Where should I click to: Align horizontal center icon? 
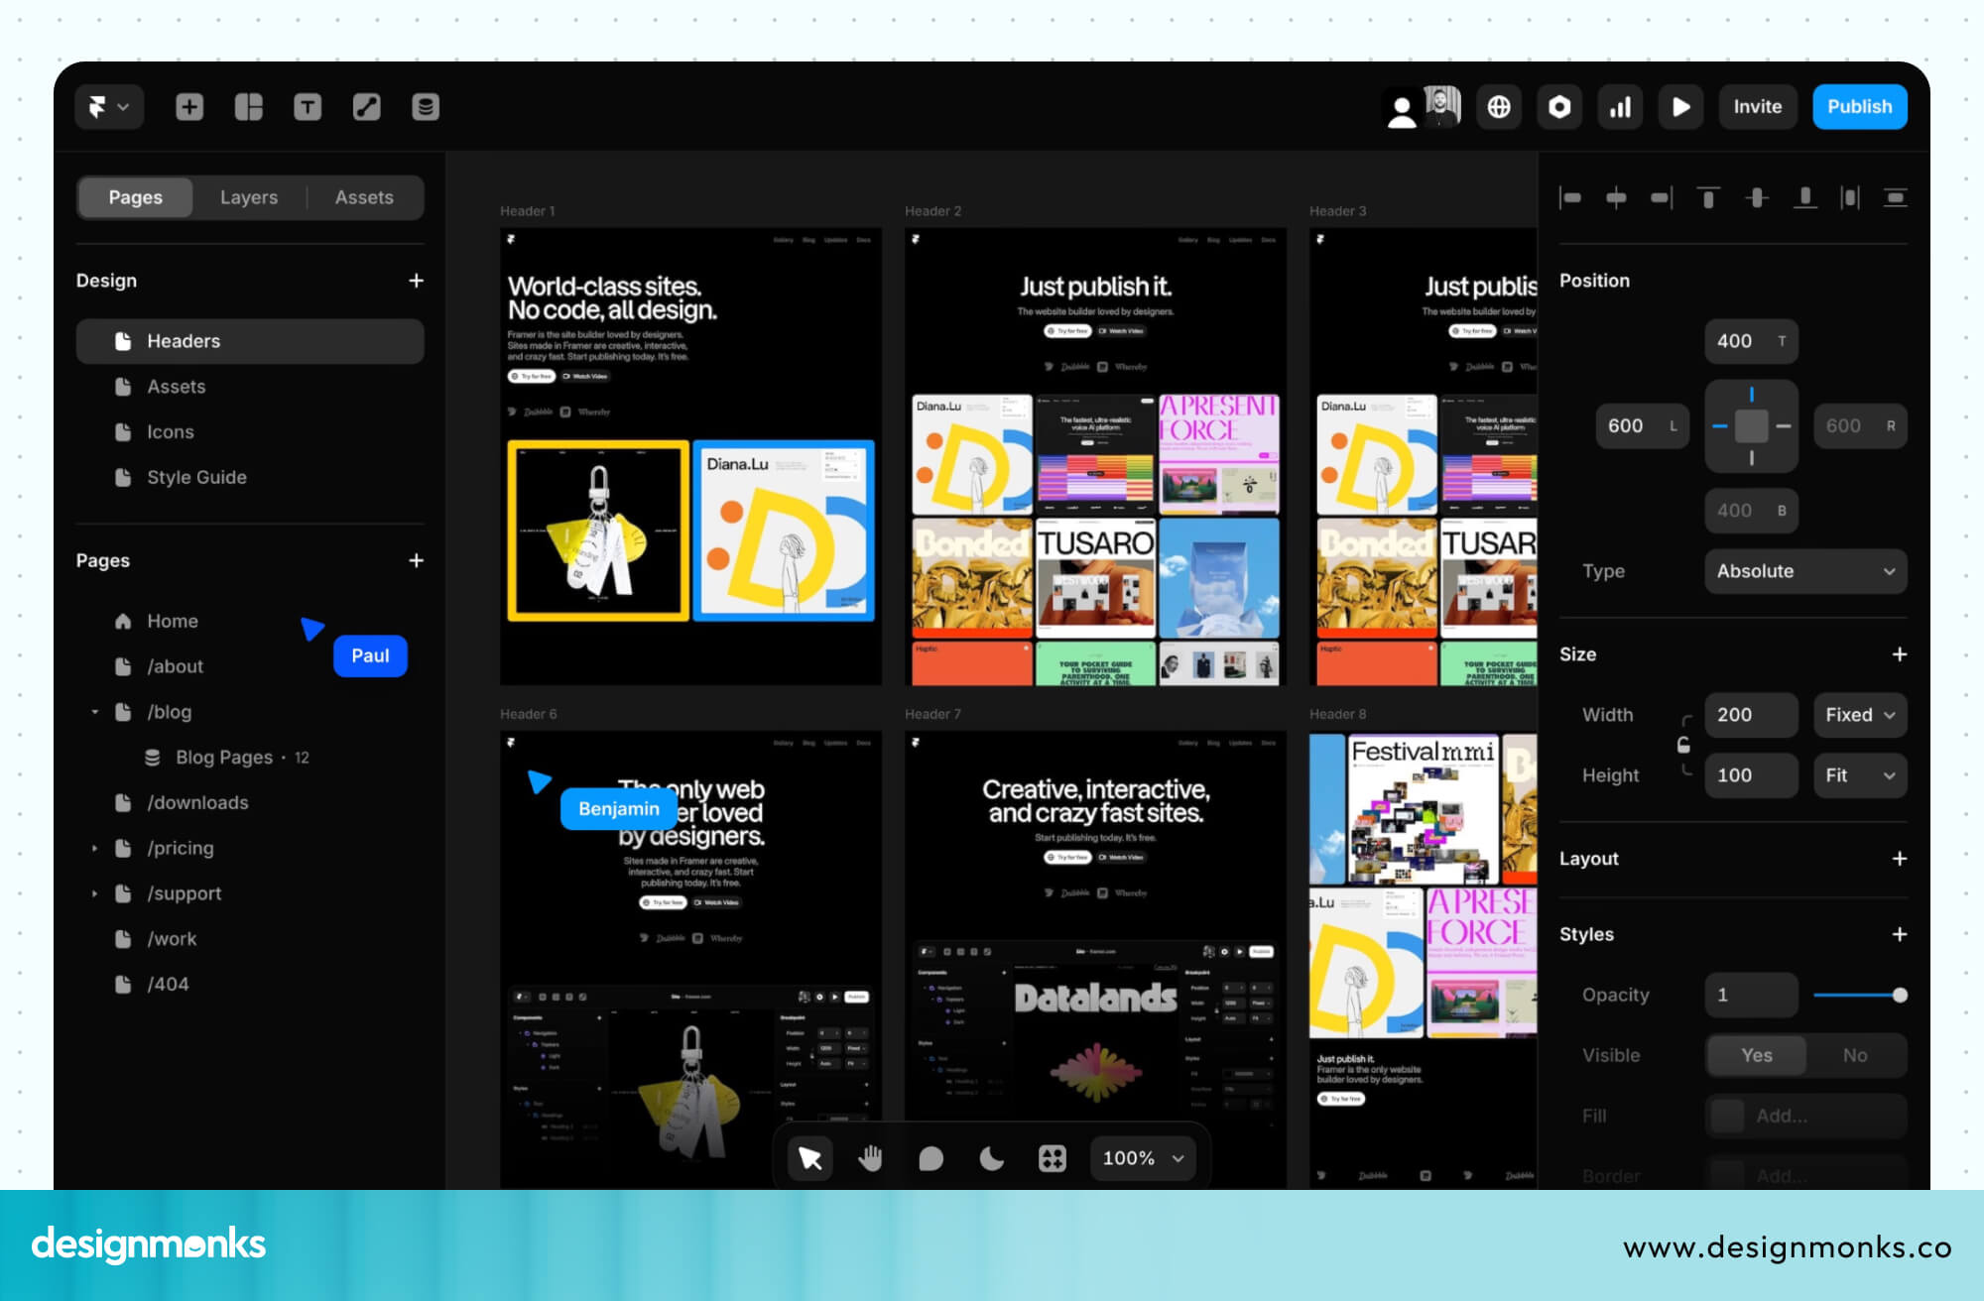1616,198
